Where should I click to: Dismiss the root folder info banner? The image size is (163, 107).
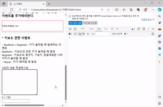[153, 20]
